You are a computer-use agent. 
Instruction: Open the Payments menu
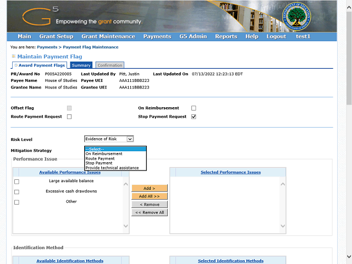[x=157, y=36]
